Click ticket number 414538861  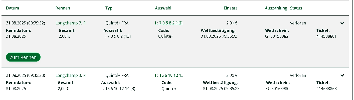pyautogui.click(x=326, y=36)
